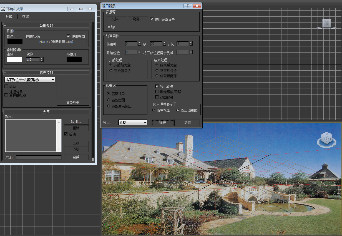Uncheck 使用环境背景 checkbox
This screenshot has height=236, width=342.
(152, 19)
